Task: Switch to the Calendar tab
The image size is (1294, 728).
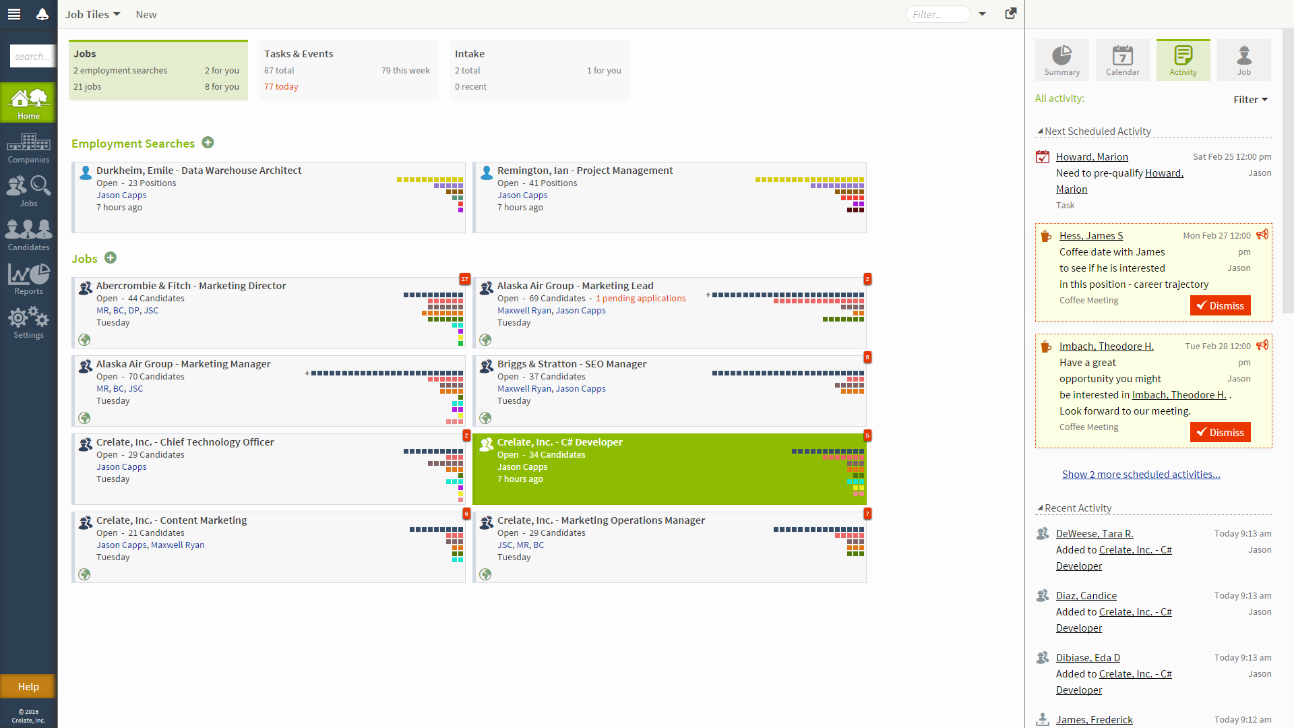Action: pos(1122,60)
